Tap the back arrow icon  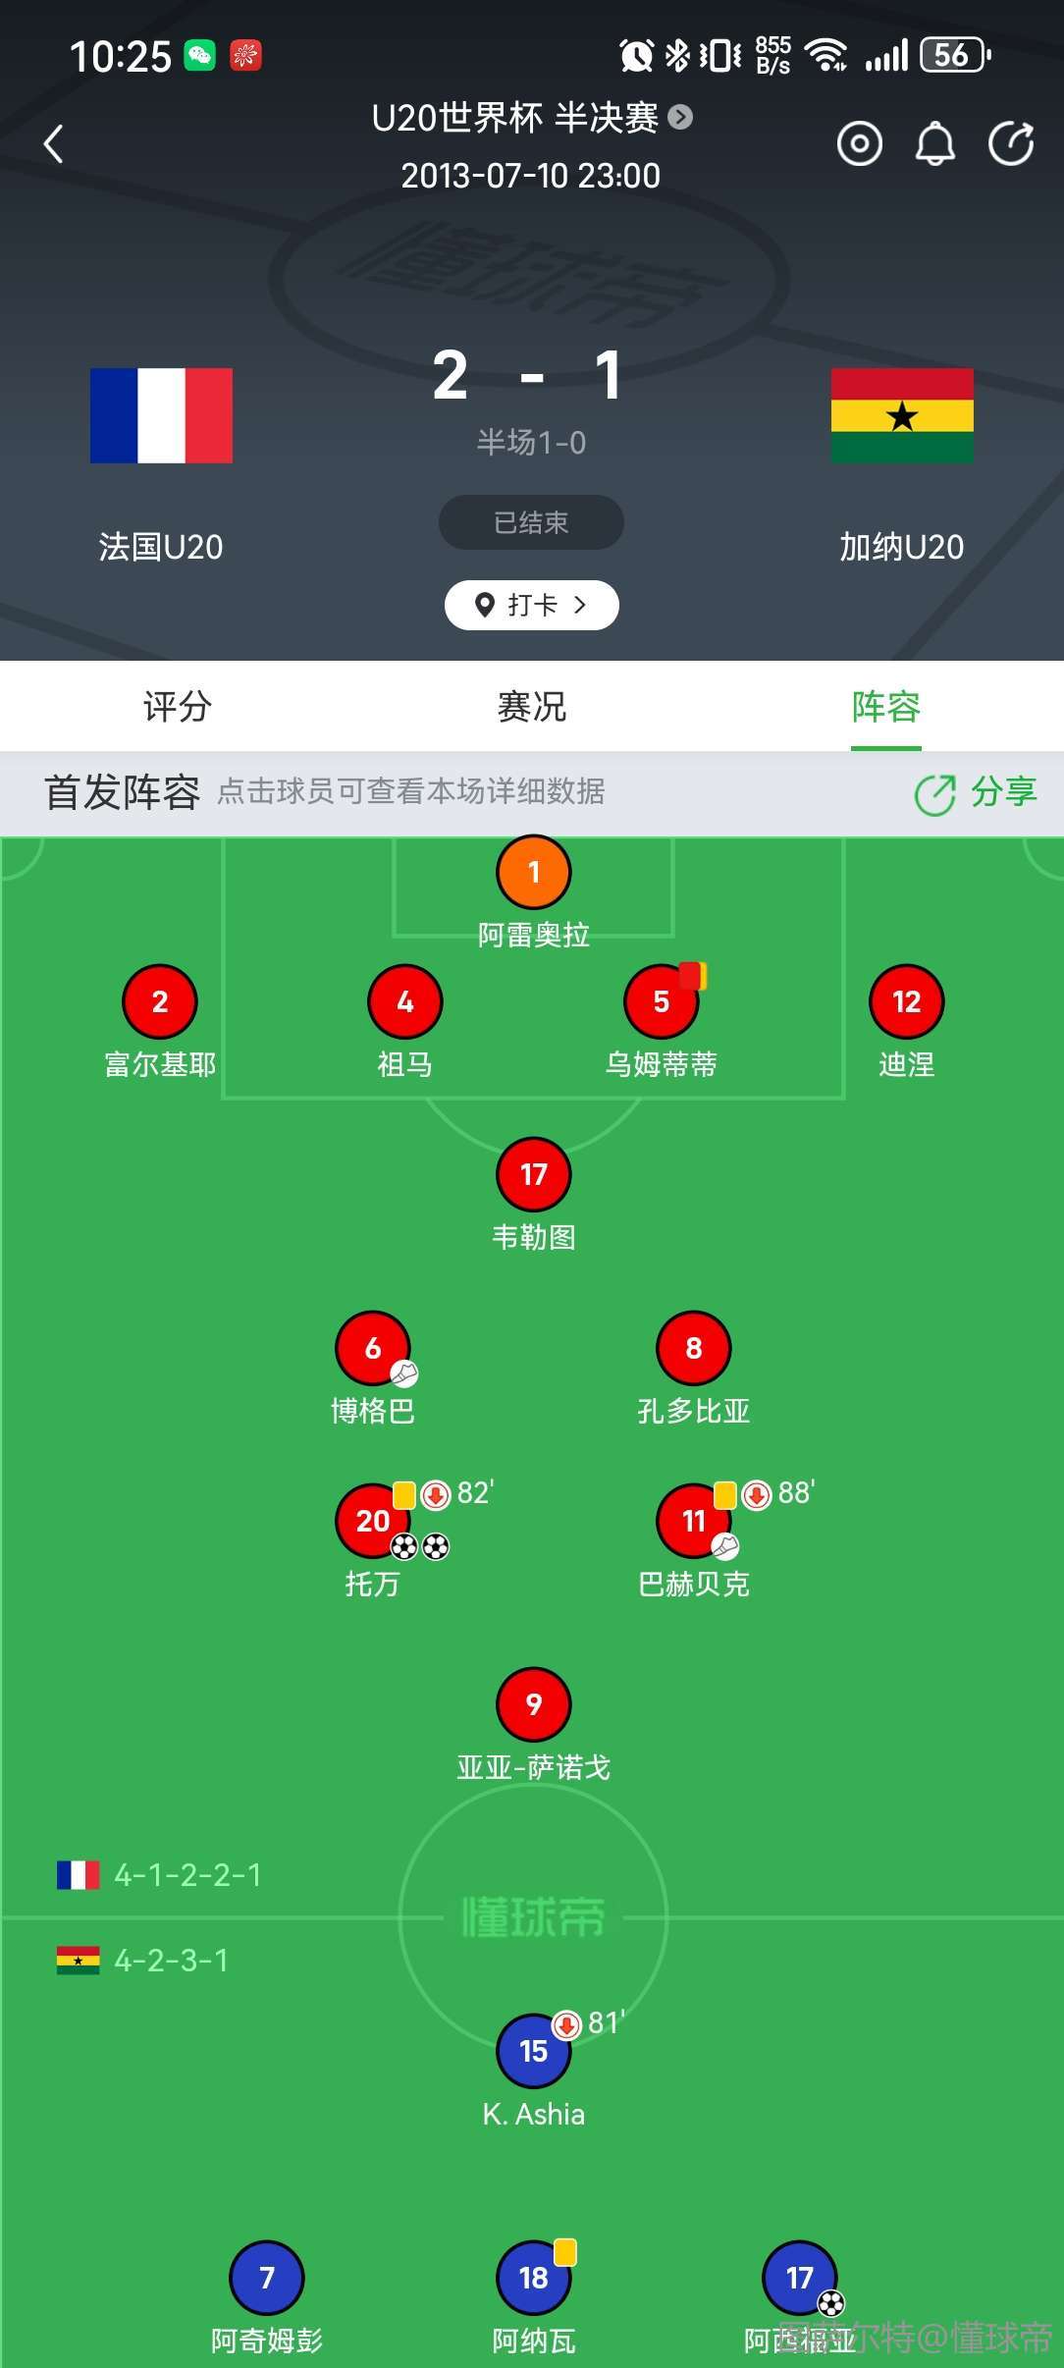[54, 143]
